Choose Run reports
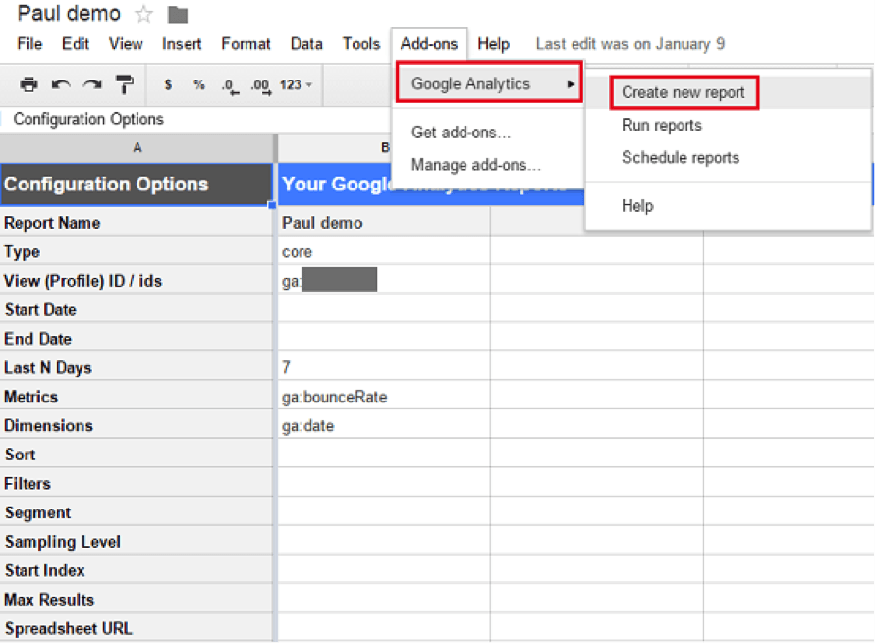The height and width of the screenshot is (643, 875). 662,125
